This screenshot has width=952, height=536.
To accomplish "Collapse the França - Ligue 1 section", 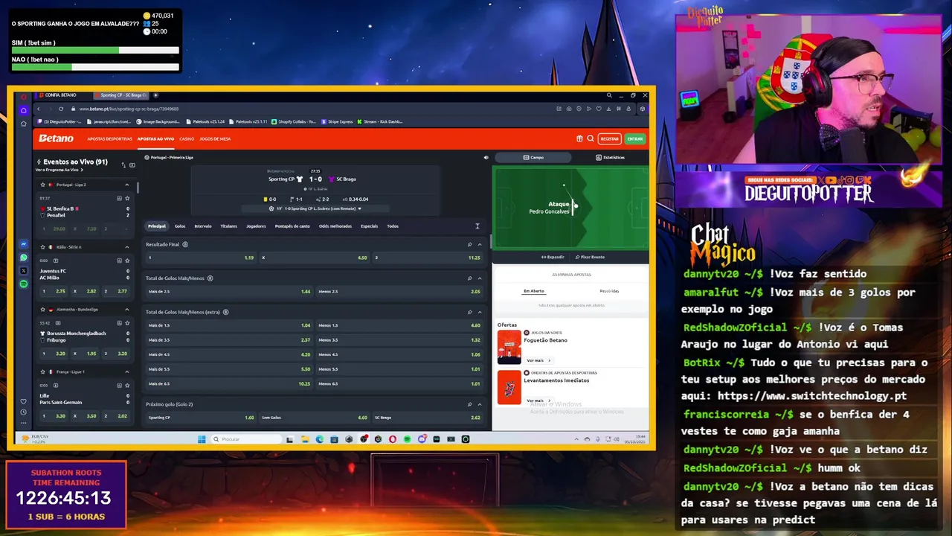I will coord(126,371).
